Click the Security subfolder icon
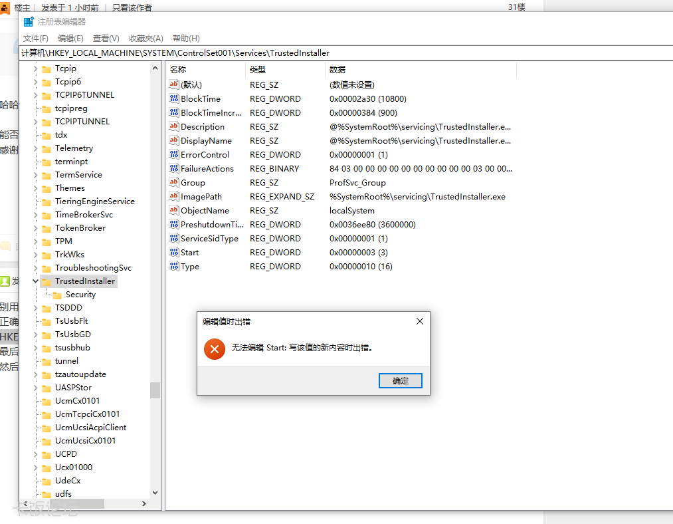 (x=58, y=295)
